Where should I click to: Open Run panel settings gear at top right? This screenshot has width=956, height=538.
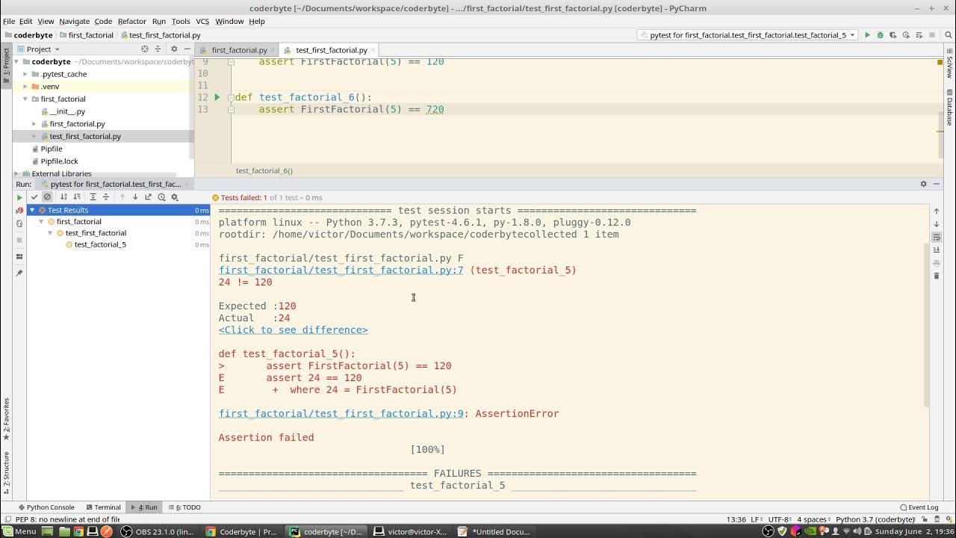923,184
